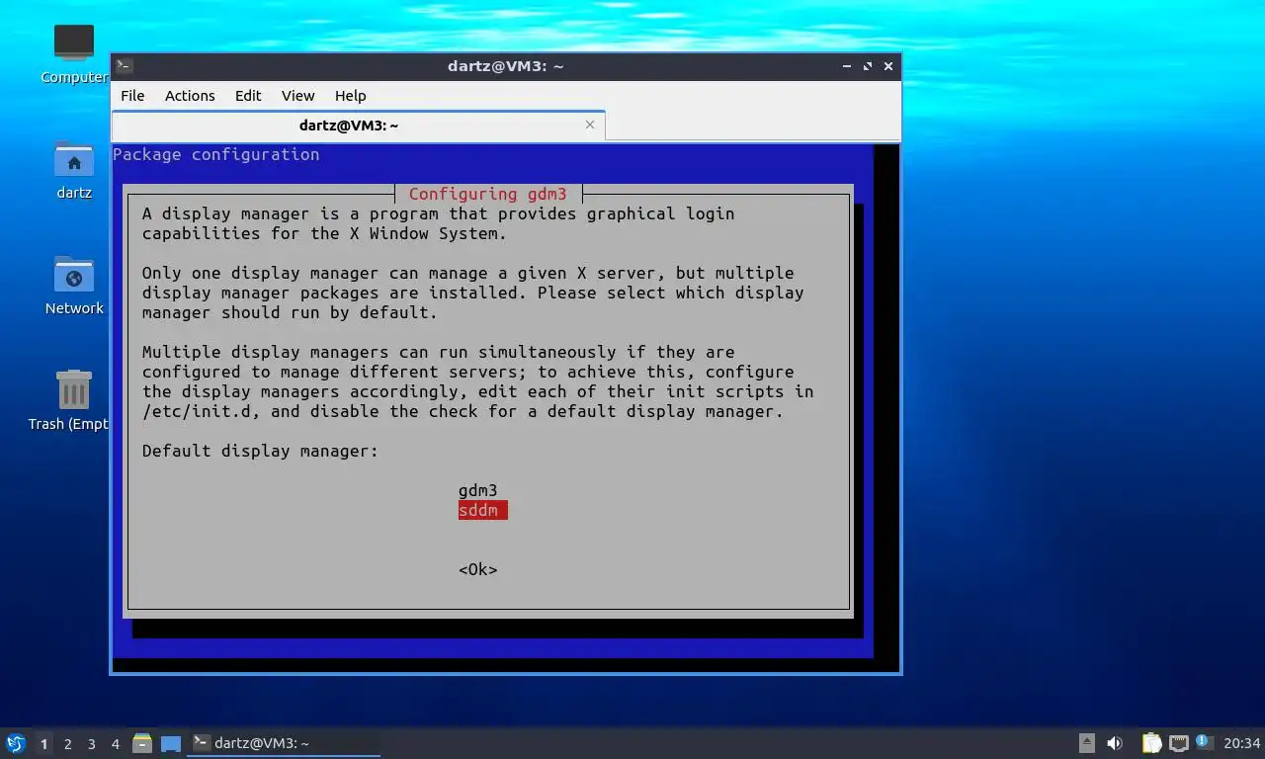Viewport: 1265px width, 759px height.
Task: Open the wired network tray icon
Action: 1178,743
